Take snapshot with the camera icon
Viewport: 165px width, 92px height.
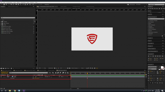click(55, 68)
